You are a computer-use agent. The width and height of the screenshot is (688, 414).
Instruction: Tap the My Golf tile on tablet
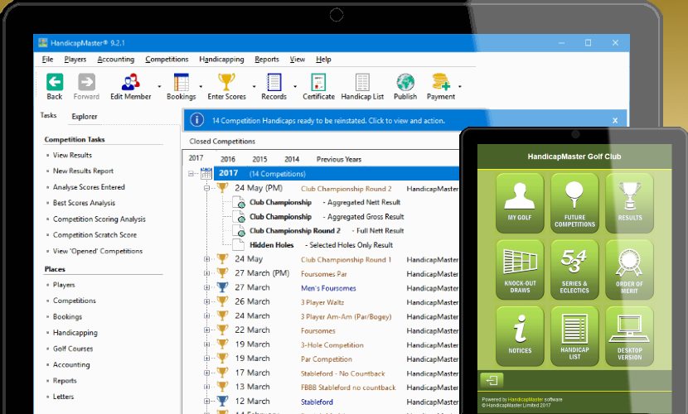[x=519, y=202]
